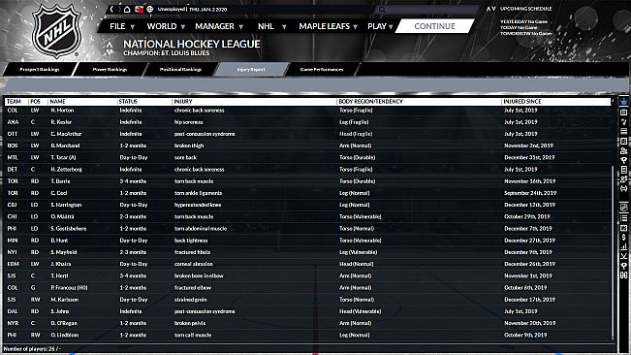This screenshot has height=355, width=631.
Task: Open the bar chart statistics sidebar icon
Action: [624, 246]
